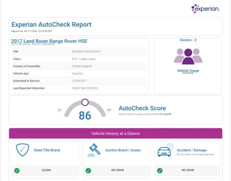Click the 'Class:' row label

click(x=17, y=59)
